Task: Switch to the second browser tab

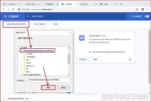Action: click(x=31, y=4)
